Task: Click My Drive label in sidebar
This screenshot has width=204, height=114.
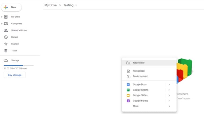Action: pos(16,17)
